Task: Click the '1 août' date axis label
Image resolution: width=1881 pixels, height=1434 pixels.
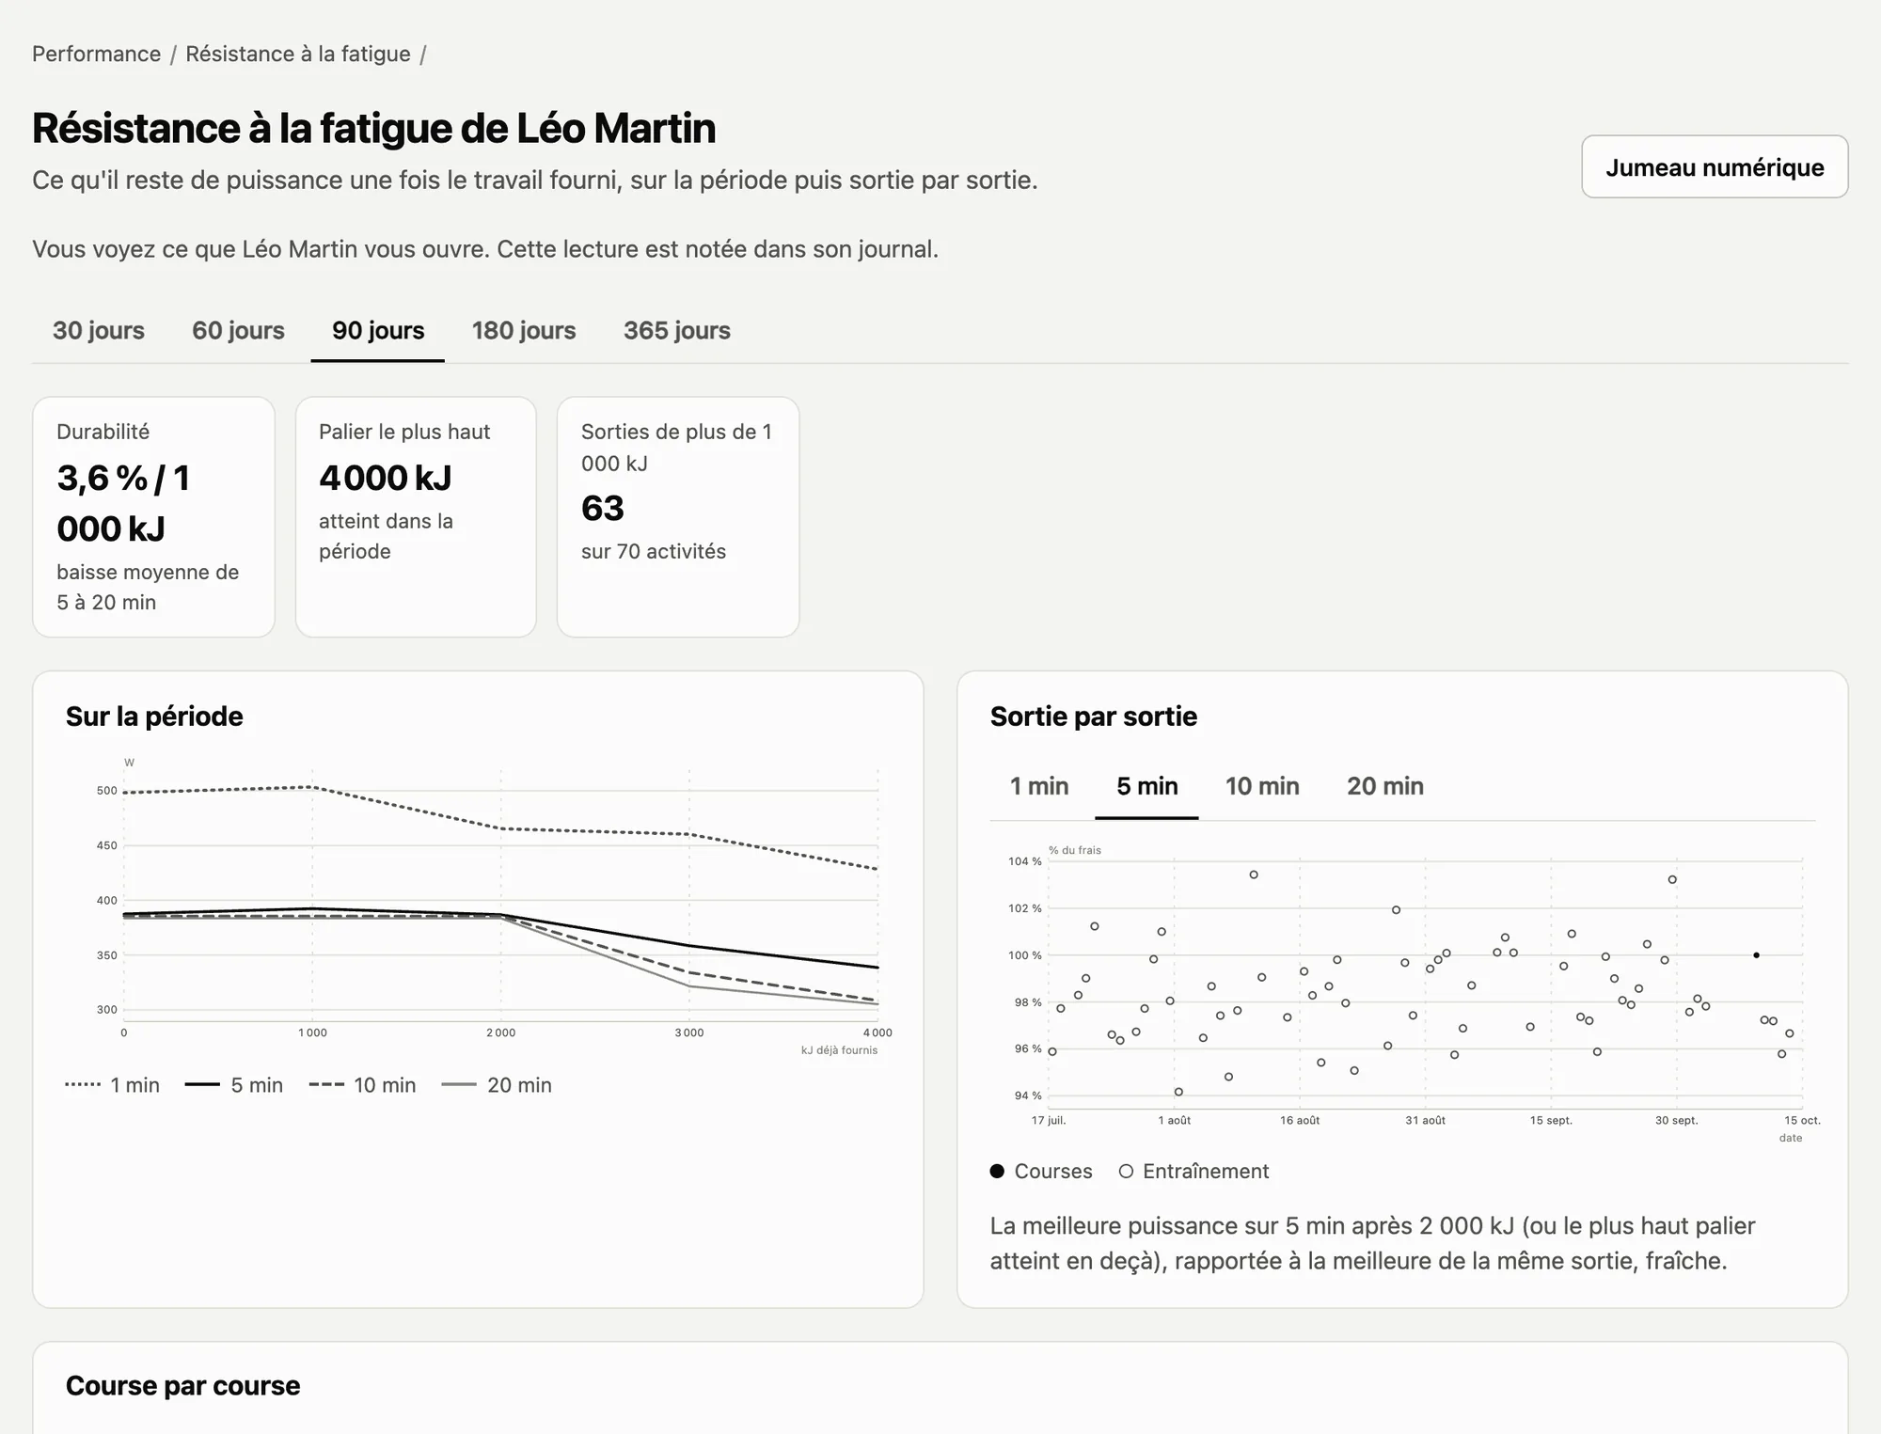Action: (x=1174, y=1120)
